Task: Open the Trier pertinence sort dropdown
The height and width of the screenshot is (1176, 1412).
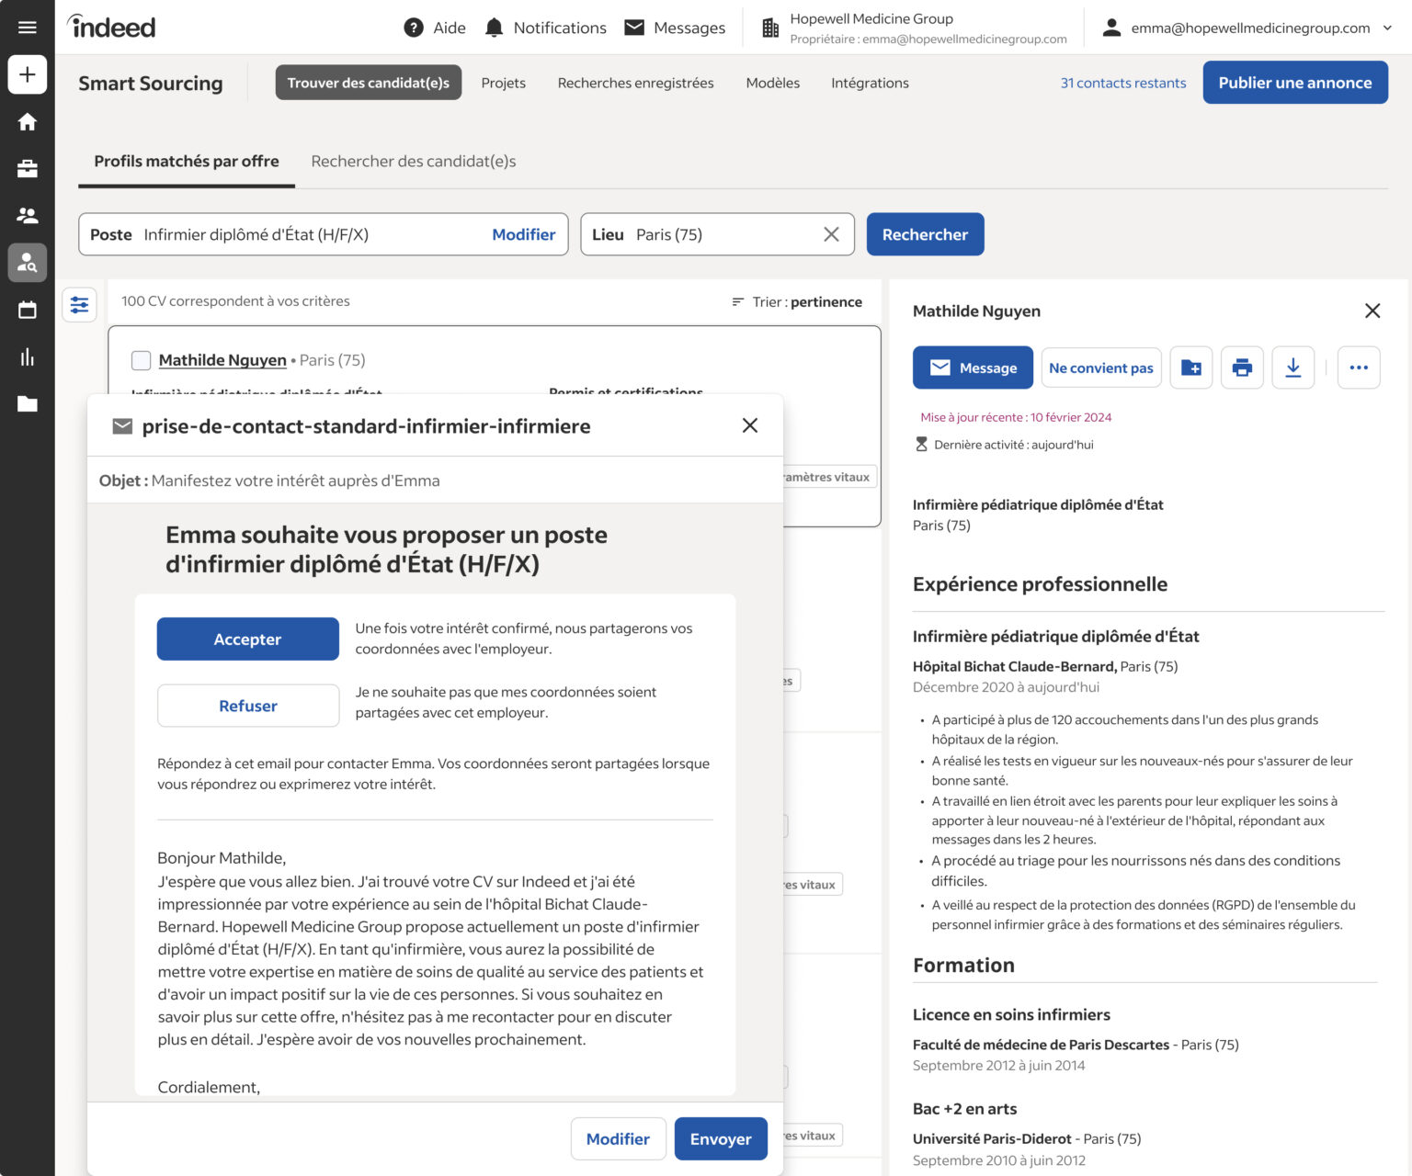Action: [x=796, y=301]
